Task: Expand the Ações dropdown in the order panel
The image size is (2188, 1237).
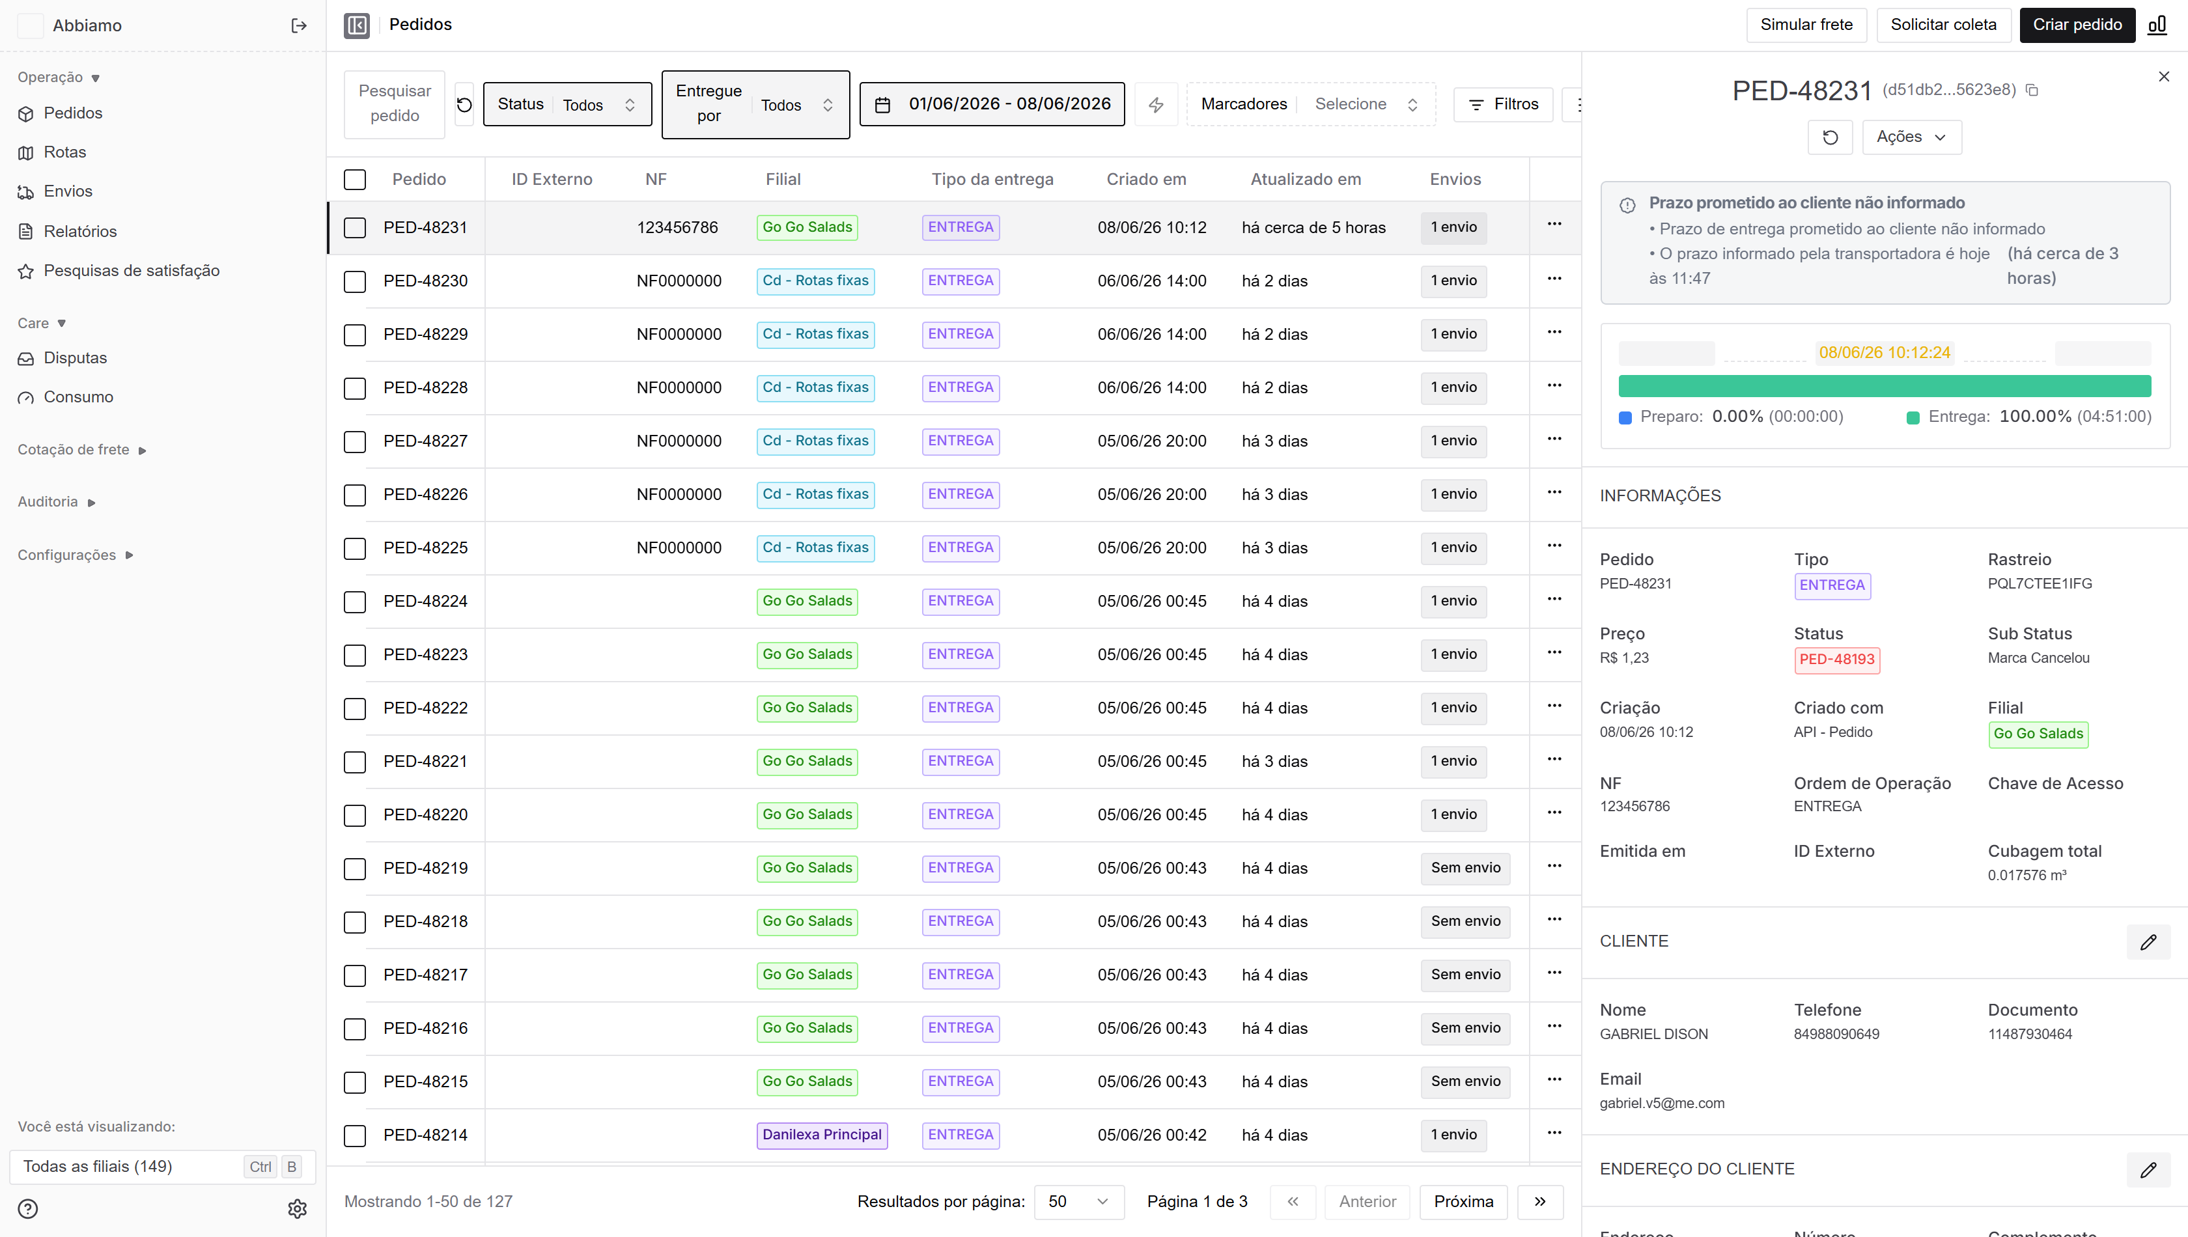Action: tap(1912, 137)
